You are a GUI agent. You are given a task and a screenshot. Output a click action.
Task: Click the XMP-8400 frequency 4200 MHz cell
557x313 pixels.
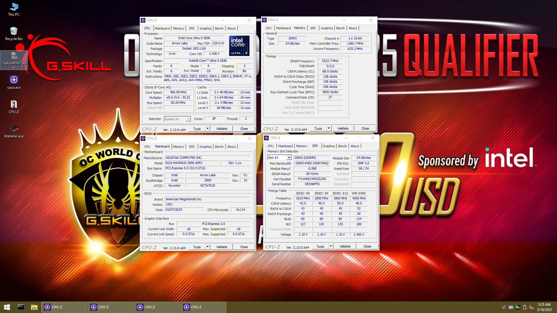click(x=359, y=198)
